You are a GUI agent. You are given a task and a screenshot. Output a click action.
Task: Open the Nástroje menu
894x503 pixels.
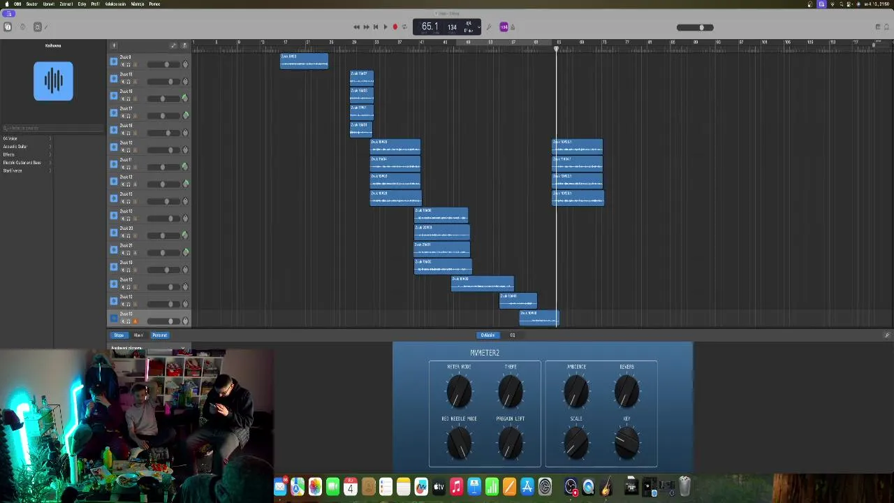(x=138, y=4)
